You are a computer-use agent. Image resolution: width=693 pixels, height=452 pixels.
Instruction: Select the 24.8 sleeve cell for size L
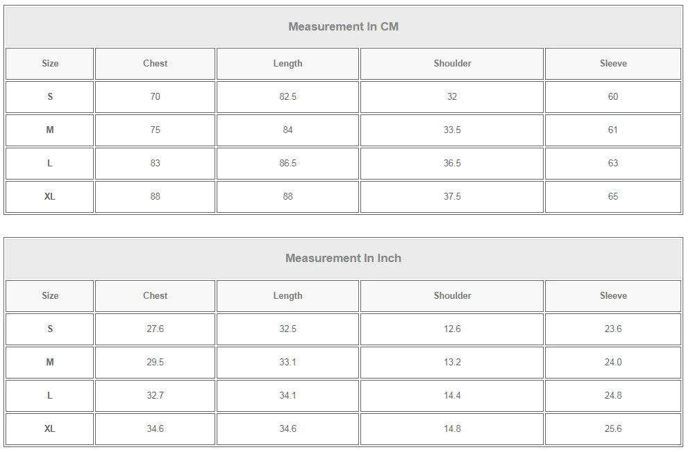[613, 396]
